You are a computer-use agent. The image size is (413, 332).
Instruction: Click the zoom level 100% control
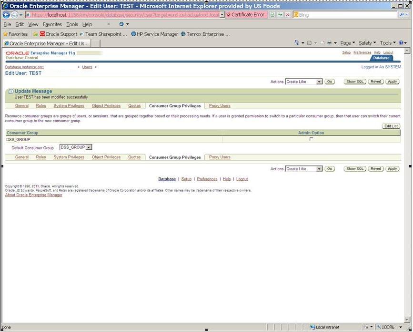(390, 327)
